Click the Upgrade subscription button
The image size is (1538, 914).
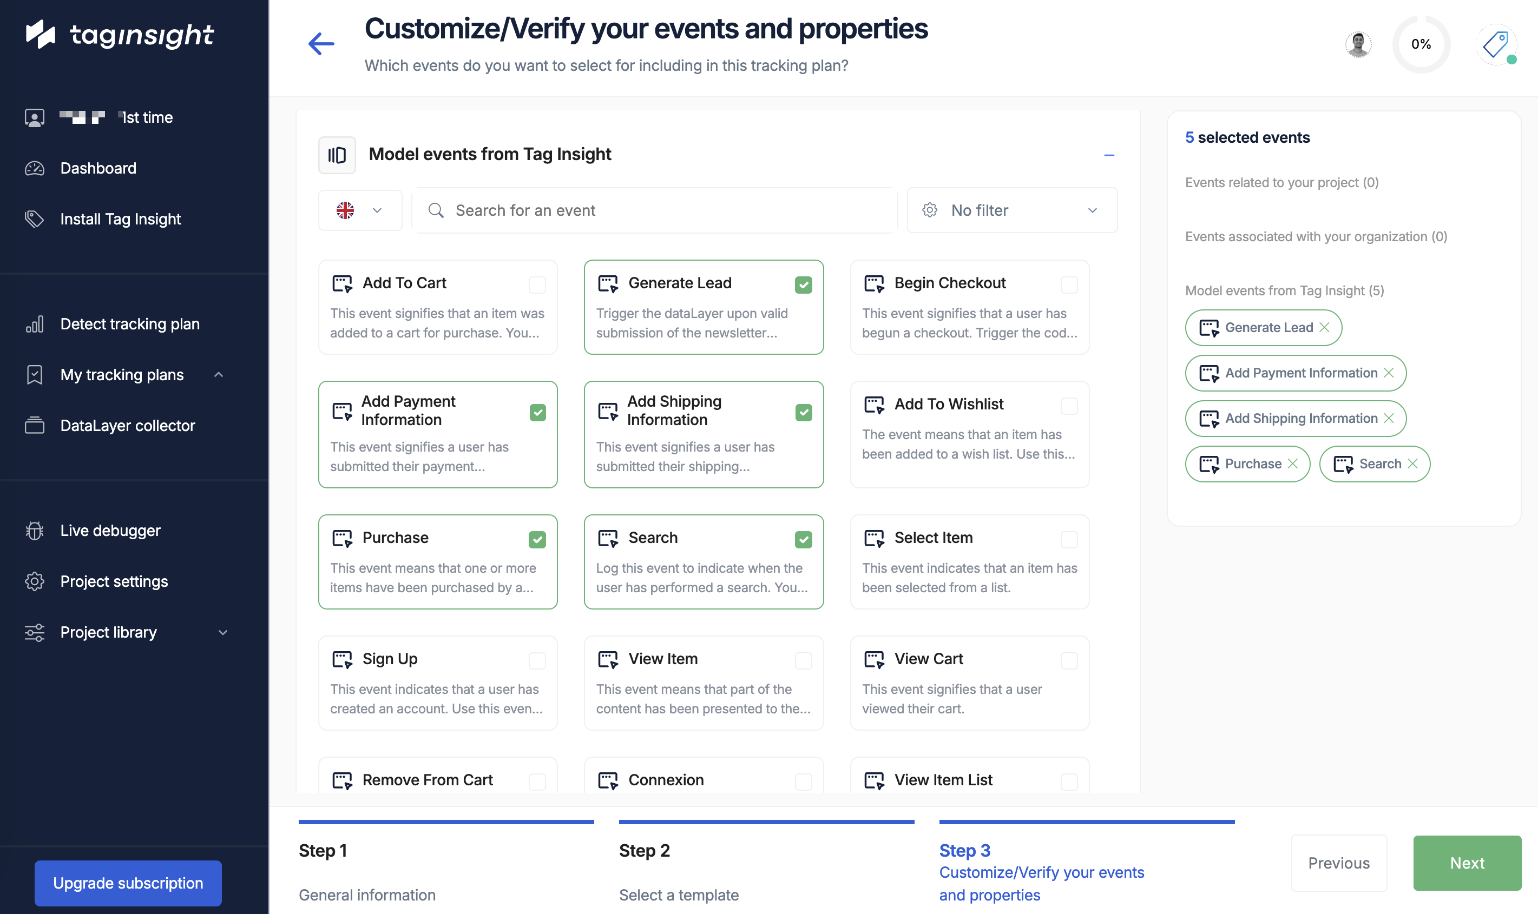[x=128, y=883]
